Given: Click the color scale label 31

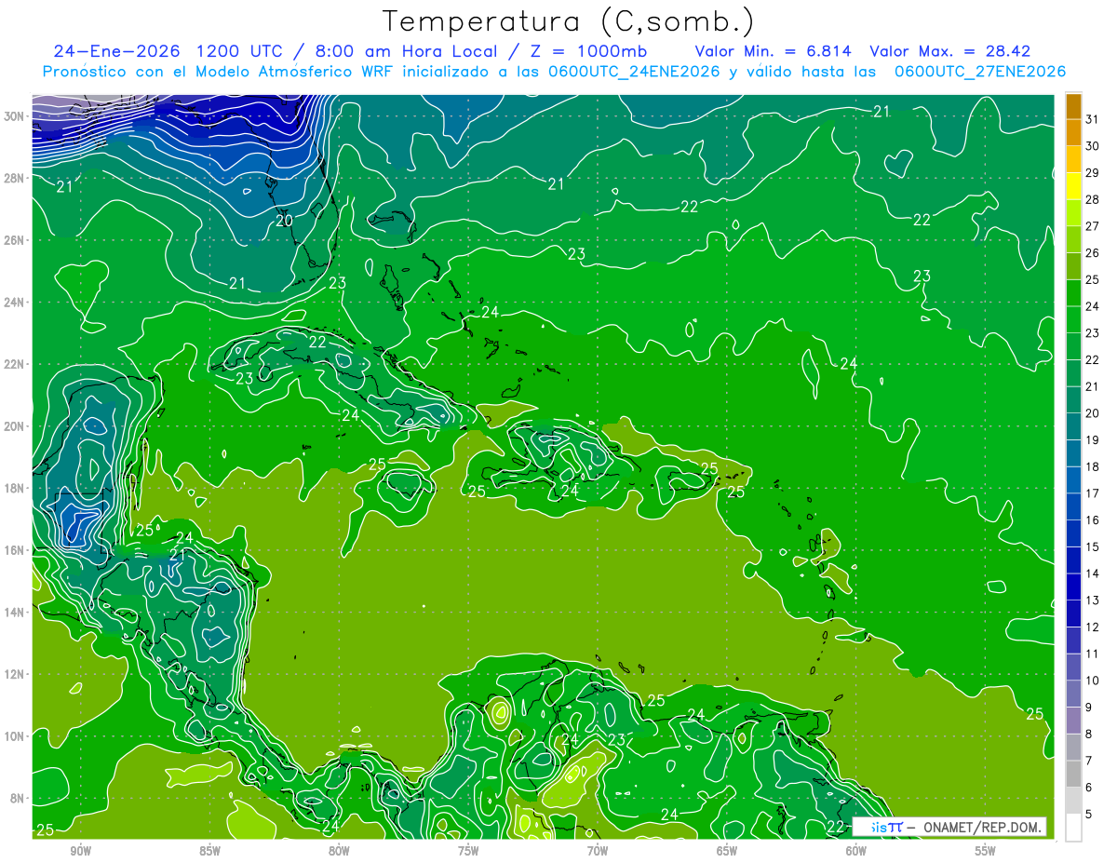Looking at the screenshot, I should pyautogui.click(x=1092, y=118).
